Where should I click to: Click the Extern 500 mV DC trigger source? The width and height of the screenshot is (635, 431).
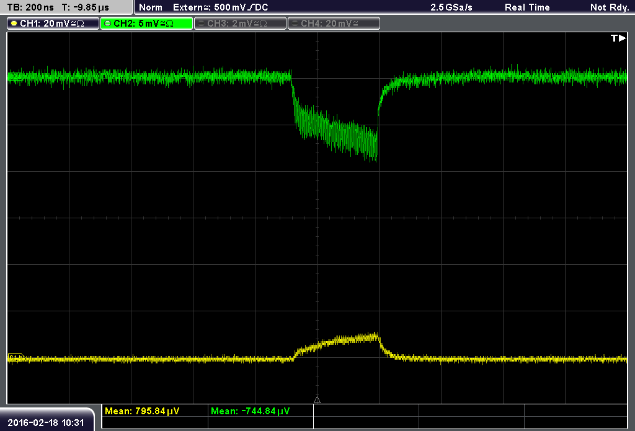[220, 7]
